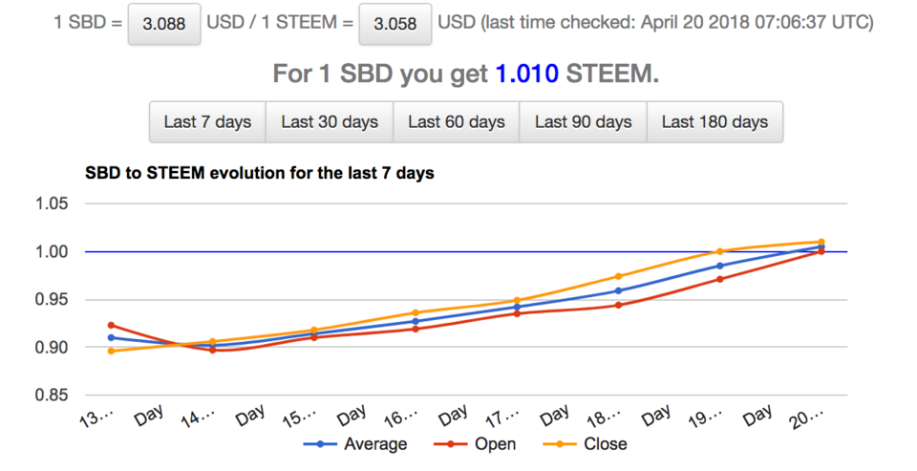This screenshot has height=471, width=917.
Task: Click the blue Average legend marker
Action: (322, 444)
